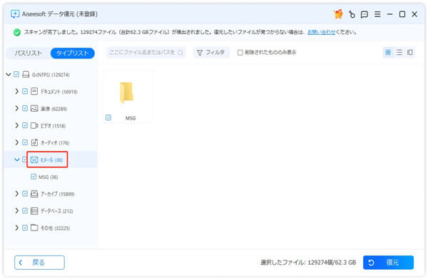
Task: Switch to content detail view
Action: (x=410, y=53)
